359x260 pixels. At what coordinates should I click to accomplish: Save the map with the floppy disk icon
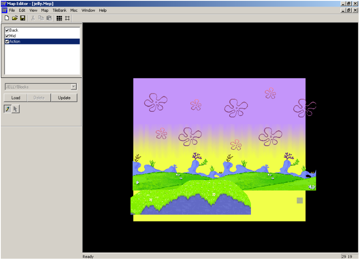point(23,18)
